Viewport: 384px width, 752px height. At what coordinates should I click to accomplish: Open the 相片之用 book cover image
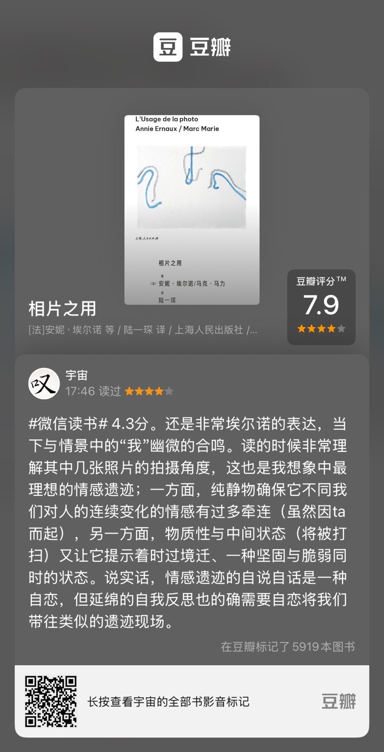point(192,210)
